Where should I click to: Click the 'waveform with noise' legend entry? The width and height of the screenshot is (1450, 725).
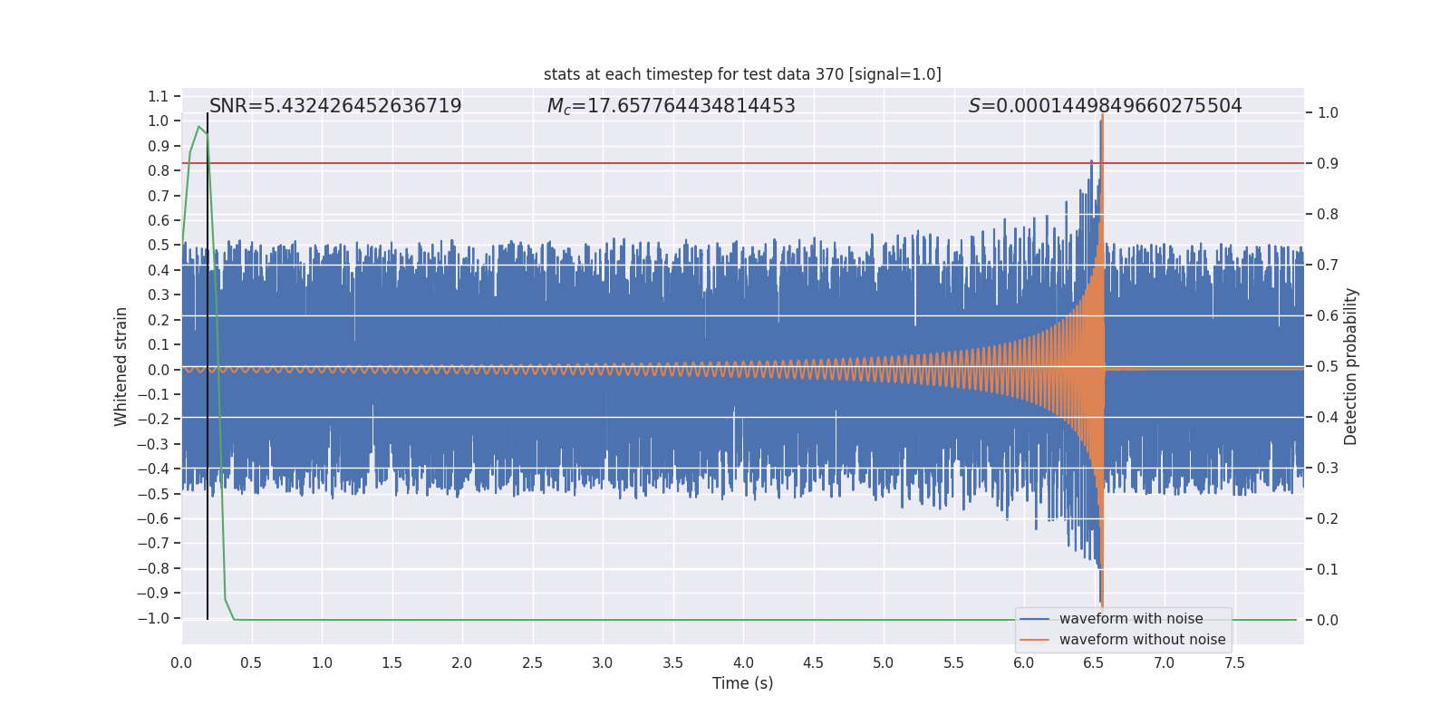click(x=1131, y=619)
